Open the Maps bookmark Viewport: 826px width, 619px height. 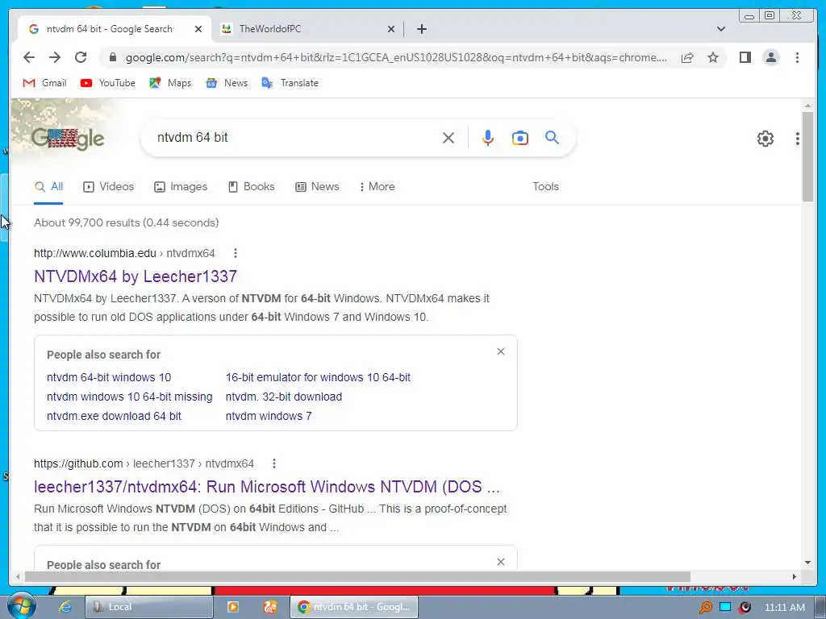coord(170,83)
